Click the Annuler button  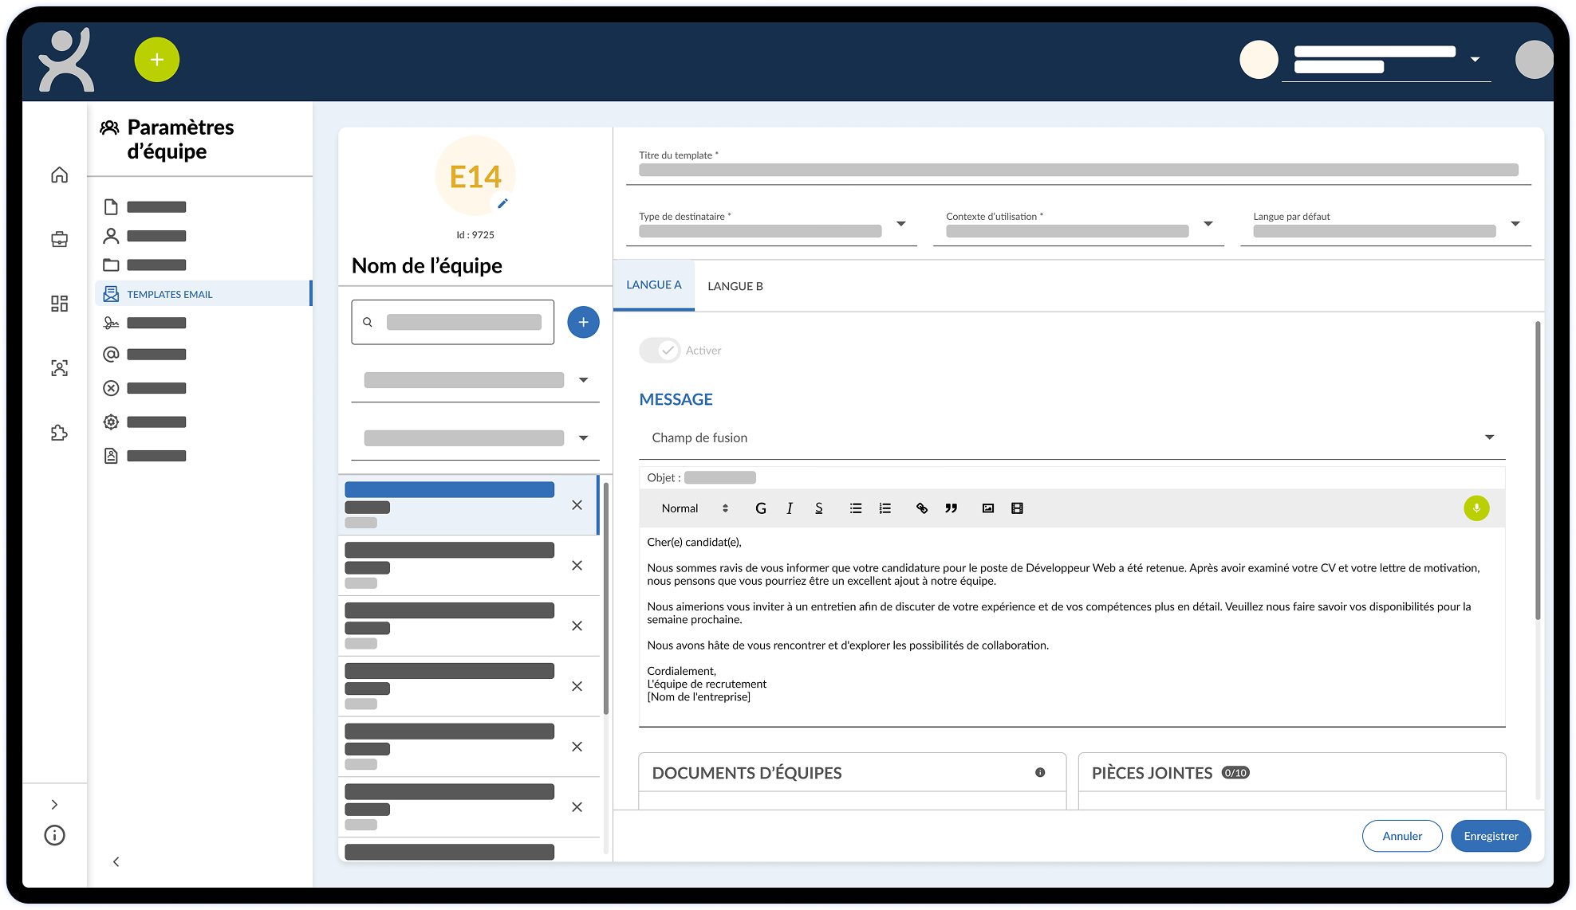click(x=1401, y=836)
